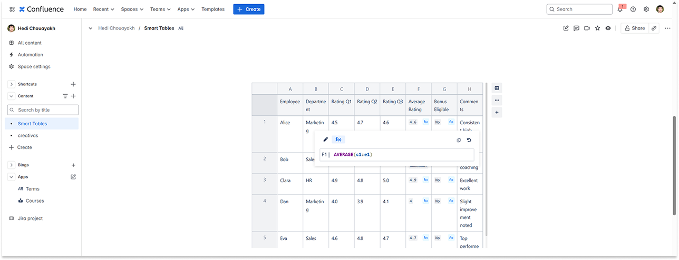Toggle the pencil edit mode in popup
The image size is (679, 260).
(x=325, y=139)
